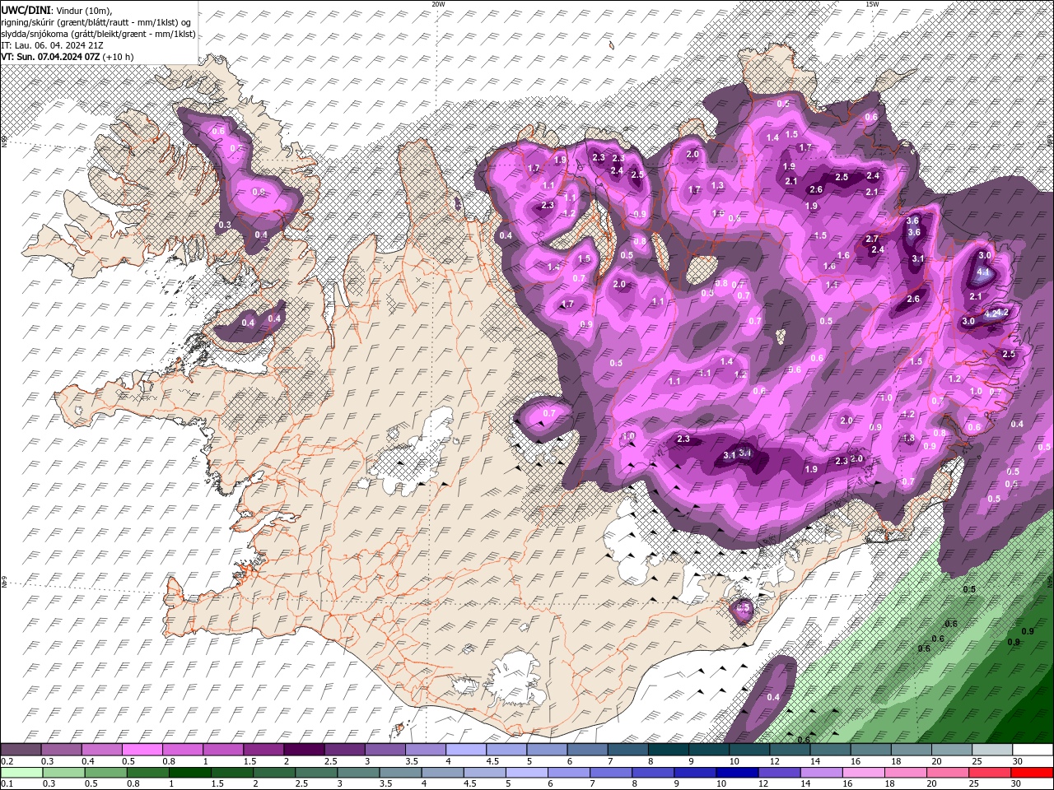Click the purple snow legend swatch labeled 0.2
The image size is (1054, 790).
pos(21,750)
